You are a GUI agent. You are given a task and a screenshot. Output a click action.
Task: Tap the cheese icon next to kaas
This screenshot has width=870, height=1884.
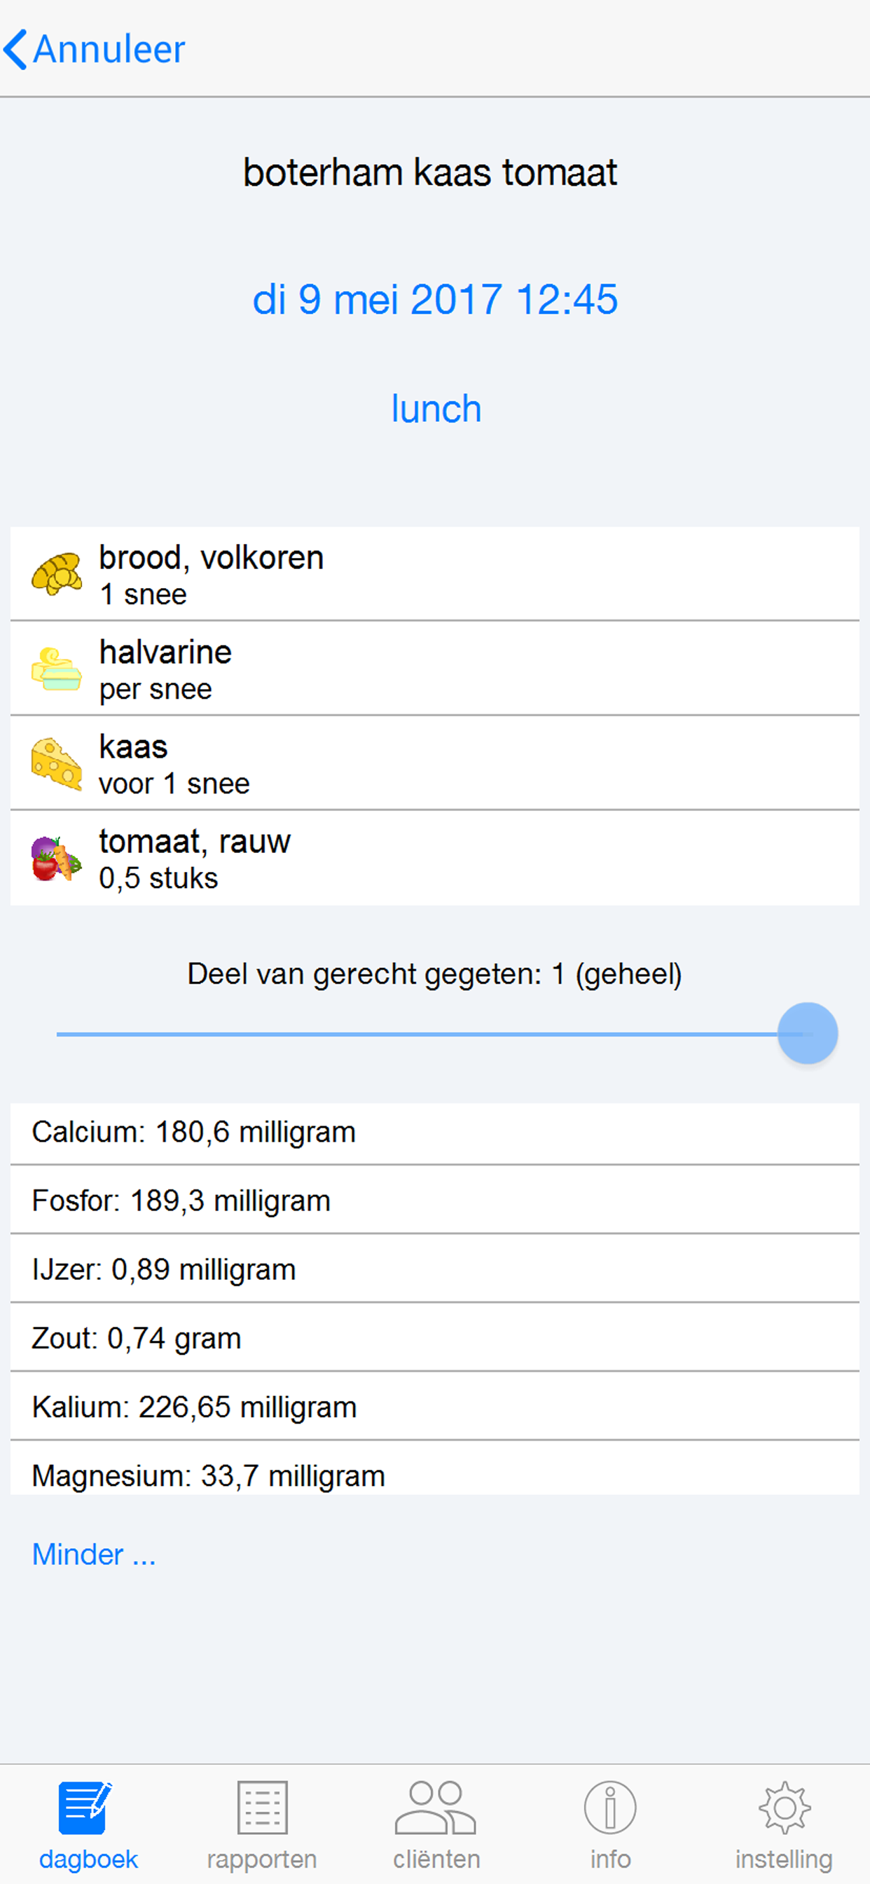pos(56,763)
